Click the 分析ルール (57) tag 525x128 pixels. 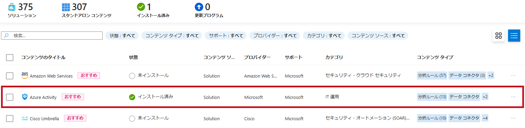pos(432,76)
